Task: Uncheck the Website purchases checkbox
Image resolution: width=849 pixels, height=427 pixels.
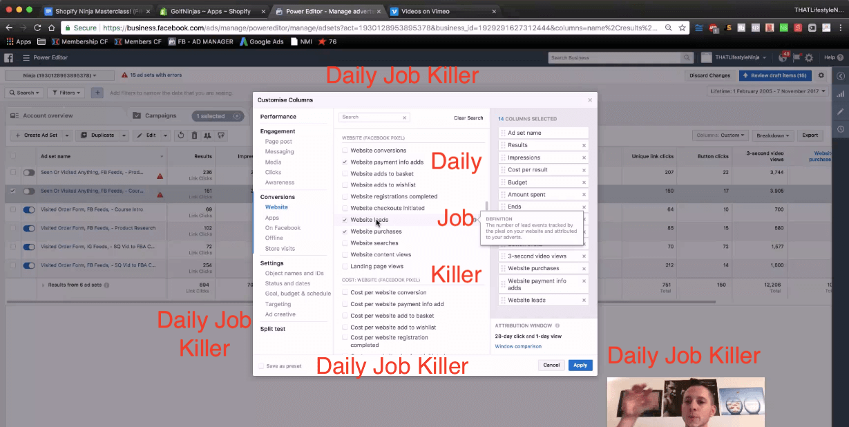Action: coord(345,231)
